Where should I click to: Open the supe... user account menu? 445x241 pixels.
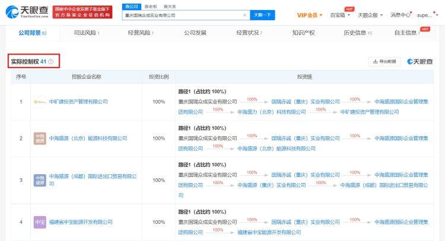[427, 15]
